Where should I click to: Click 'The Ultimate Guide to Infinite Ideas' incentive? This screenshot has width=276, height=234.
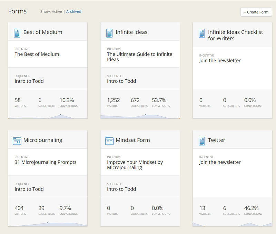click(140, 57)
